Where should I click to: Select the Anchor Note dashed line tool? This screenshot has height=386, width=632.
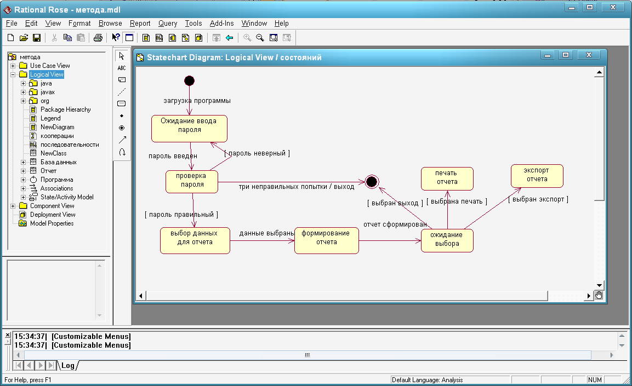click(122, 92)
